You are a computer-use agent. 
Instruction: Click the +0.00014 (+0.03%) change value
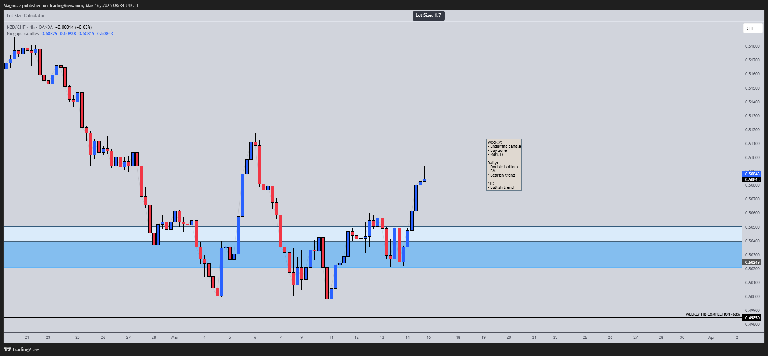pyautogui.click(x=73, y=27)
